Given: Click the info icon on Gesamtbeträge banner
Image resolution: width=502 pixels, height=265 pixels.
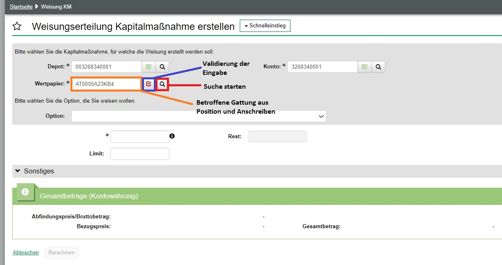Looking at the screenshot, I should 25,192.
